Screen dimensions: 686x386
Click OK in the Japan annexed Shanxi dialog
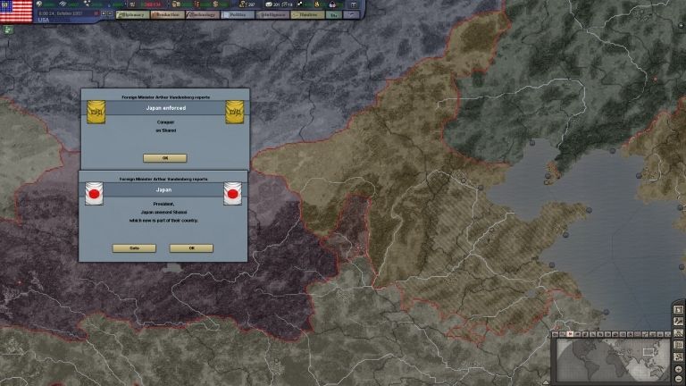click(191, 248)
